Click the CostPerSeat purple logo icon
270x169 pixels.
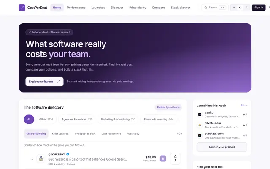point(22,8)
